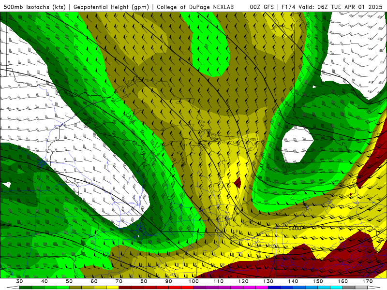Select the 'Geopotential Height (gpm)' header label
The height and width of the screenshot is (290, 387).
tap(111, 7)
